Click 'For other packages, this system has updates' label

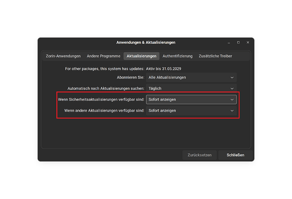pos(105,69)
